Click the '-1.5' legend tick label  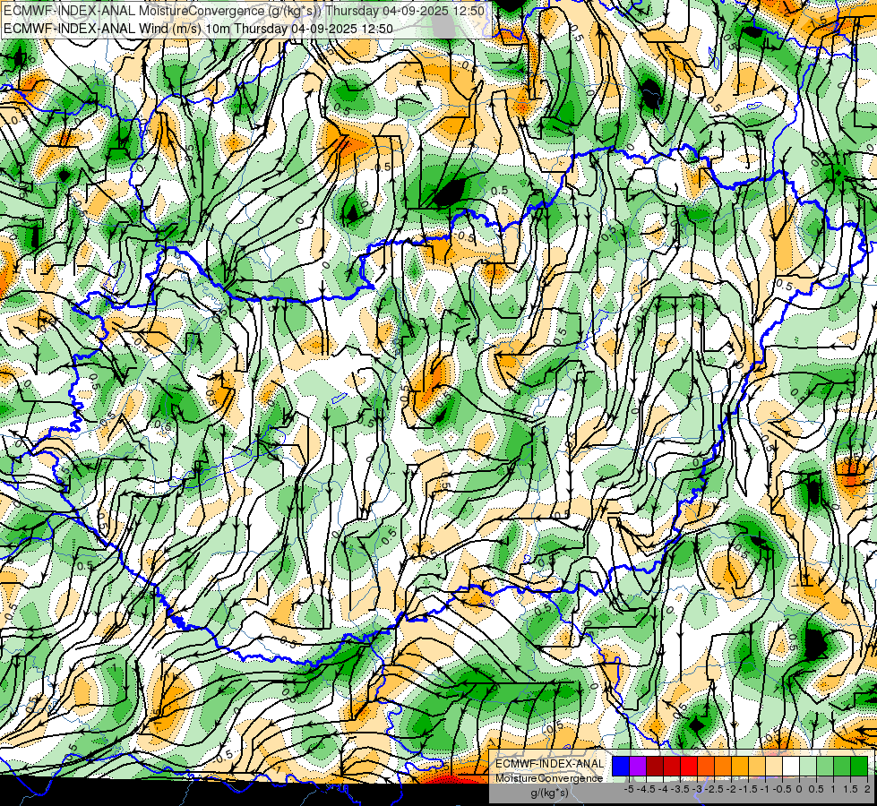click(750, 789)
